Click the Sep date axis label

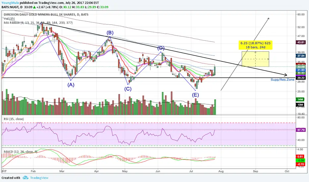pos(256,171)
